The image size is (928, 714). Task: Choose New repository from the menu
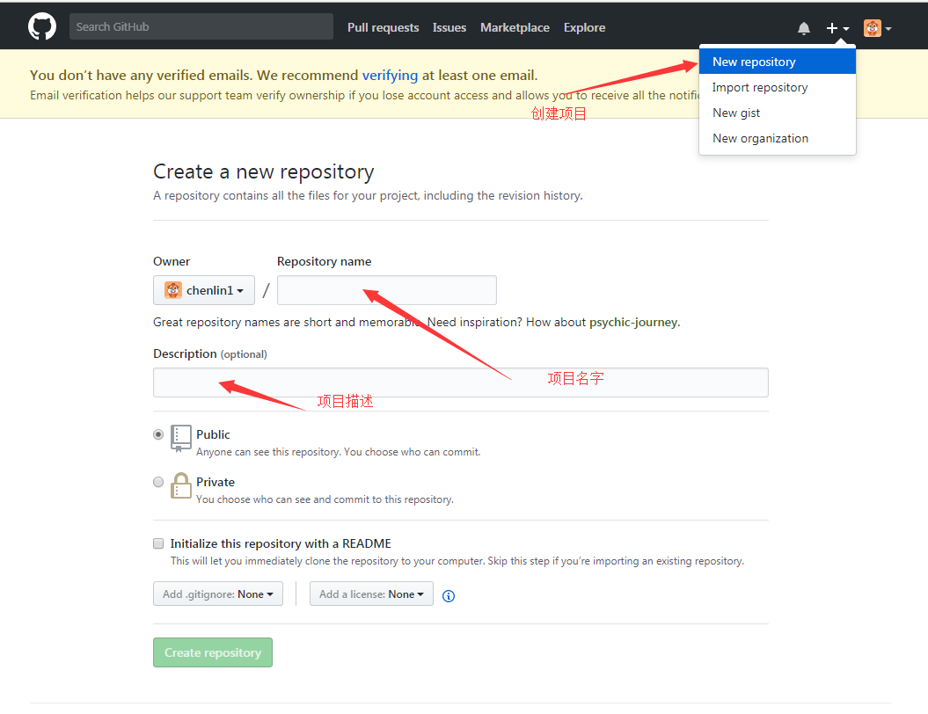pyautogui.click(x=777, y=62)
